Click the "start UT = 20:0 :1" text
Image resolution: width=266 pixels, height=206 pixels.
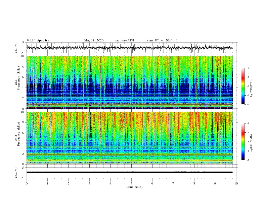(x=162, y=40)
